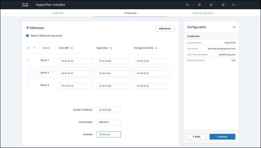The height and width of the screenshot is (148, 261).
Task: Click Server 2 Storage Controller field 10.10.10.31
Action: click(151, 73)
